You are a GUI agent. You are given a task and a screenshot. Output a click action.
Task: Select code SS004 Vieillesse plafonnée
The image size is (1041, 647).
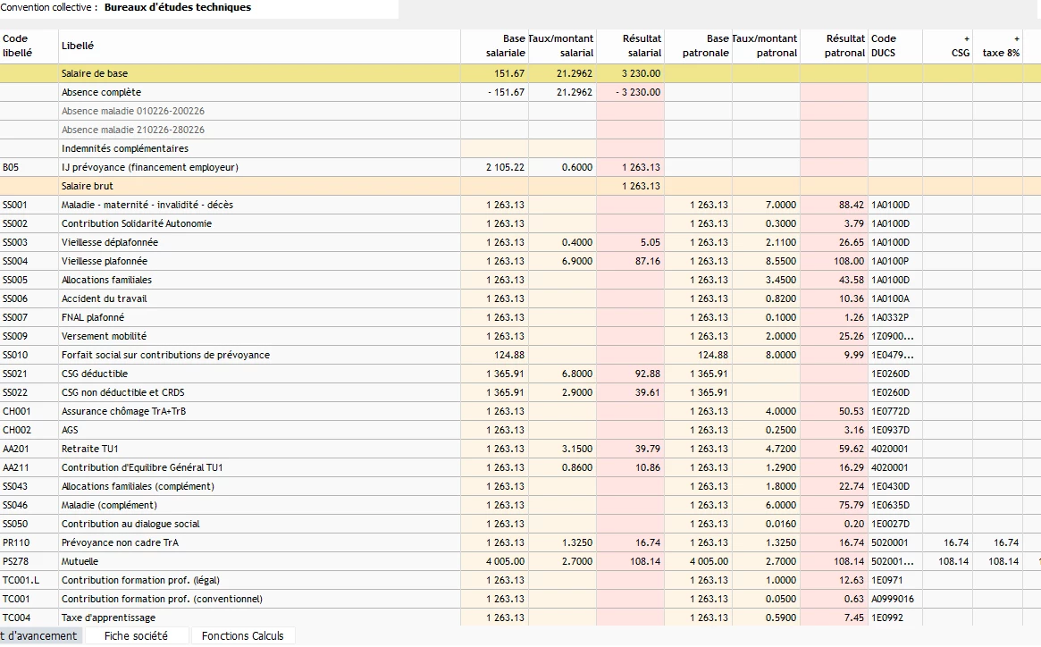point(15,261)
